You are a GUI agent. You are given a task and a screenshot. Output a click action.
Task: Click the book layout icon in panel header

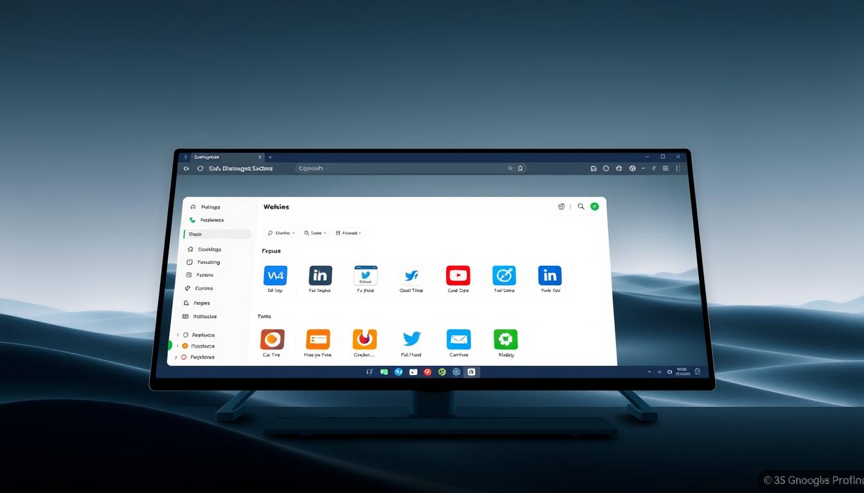pyautogui.click(x=561, y=207)
